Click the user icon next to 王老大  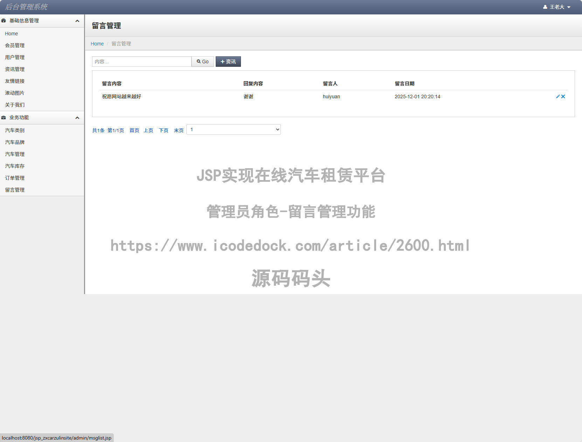[x=545, y=7]
